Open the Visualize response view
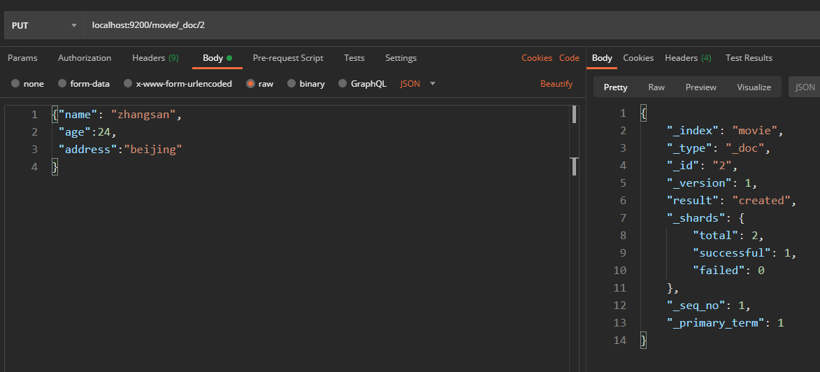The width and height of the screenshot is (820, 372). pos(754,87)
